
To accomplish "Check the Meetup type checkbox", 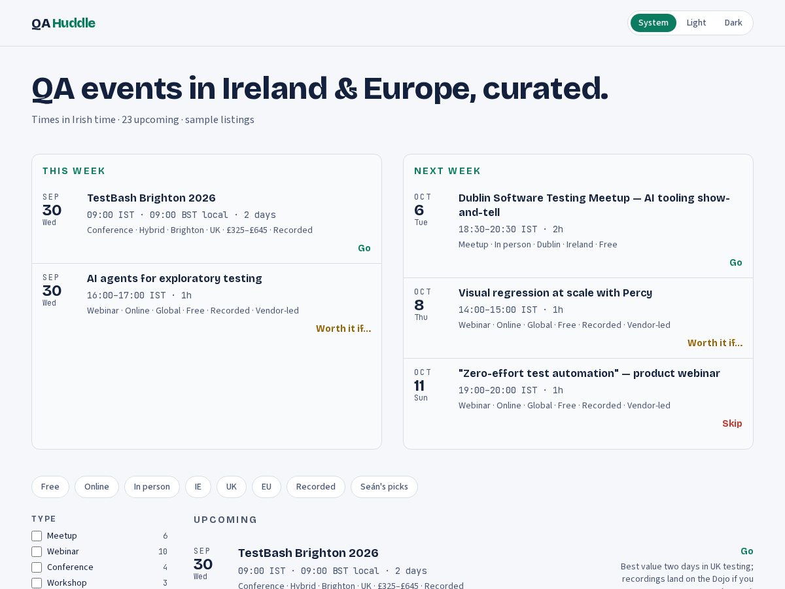I will (x=37, y=536).
